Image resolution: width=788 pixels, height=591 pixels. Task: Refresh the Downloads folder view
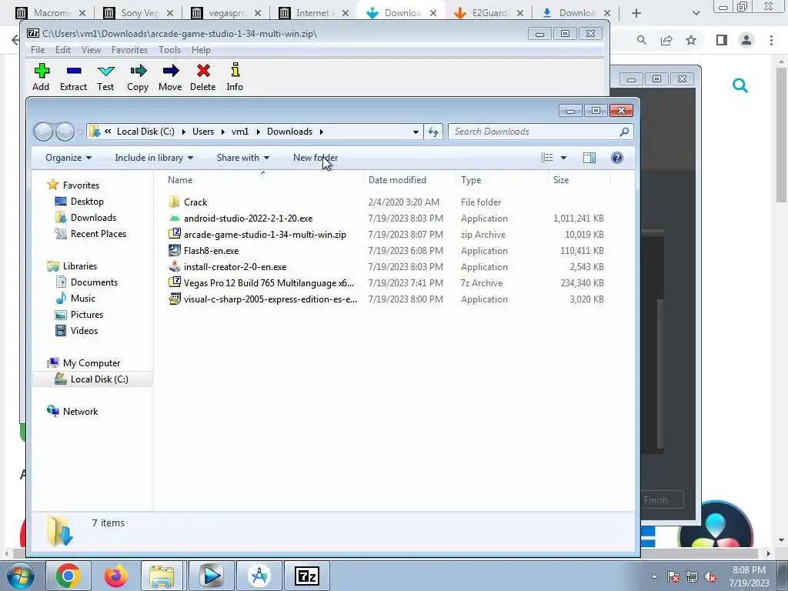tap(433, 132)
